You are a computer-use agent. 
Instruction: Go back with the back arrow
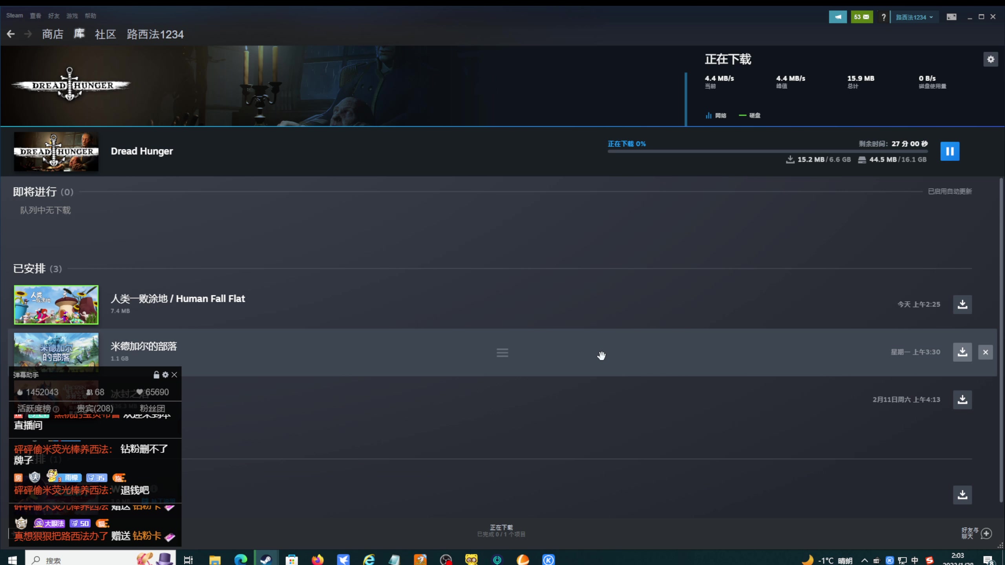(x=11, y=35)
